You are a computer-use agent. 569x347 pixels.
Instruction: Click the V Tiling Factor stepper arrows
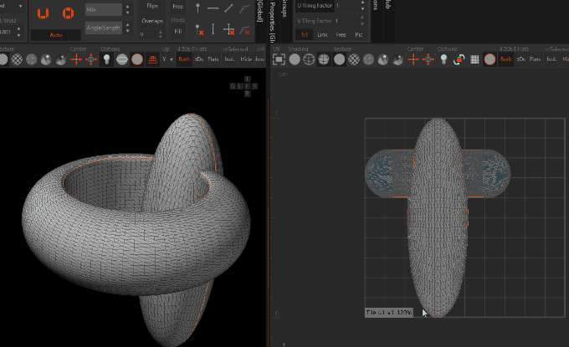[x=362, y=21]
